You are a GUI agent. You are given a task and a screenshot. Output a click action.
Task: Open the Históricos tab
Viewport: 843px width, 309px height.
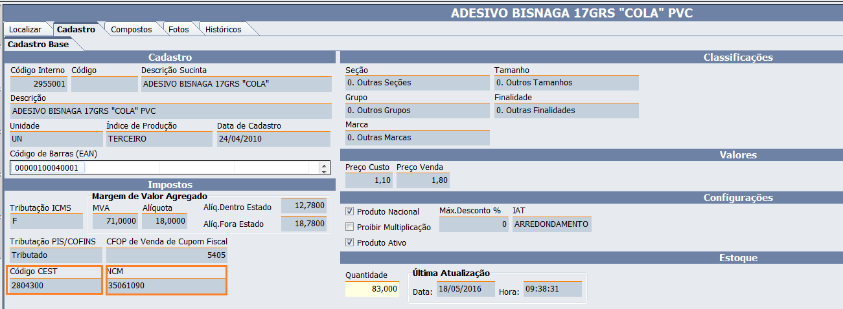pos(223,29)
